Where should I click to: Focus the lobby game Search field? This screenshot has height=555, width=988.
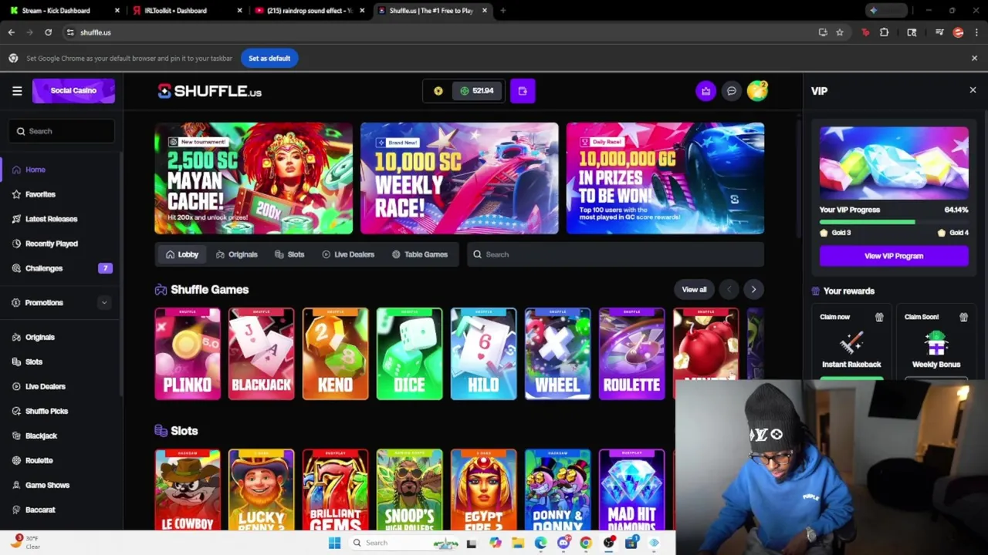tap(615, 254)
